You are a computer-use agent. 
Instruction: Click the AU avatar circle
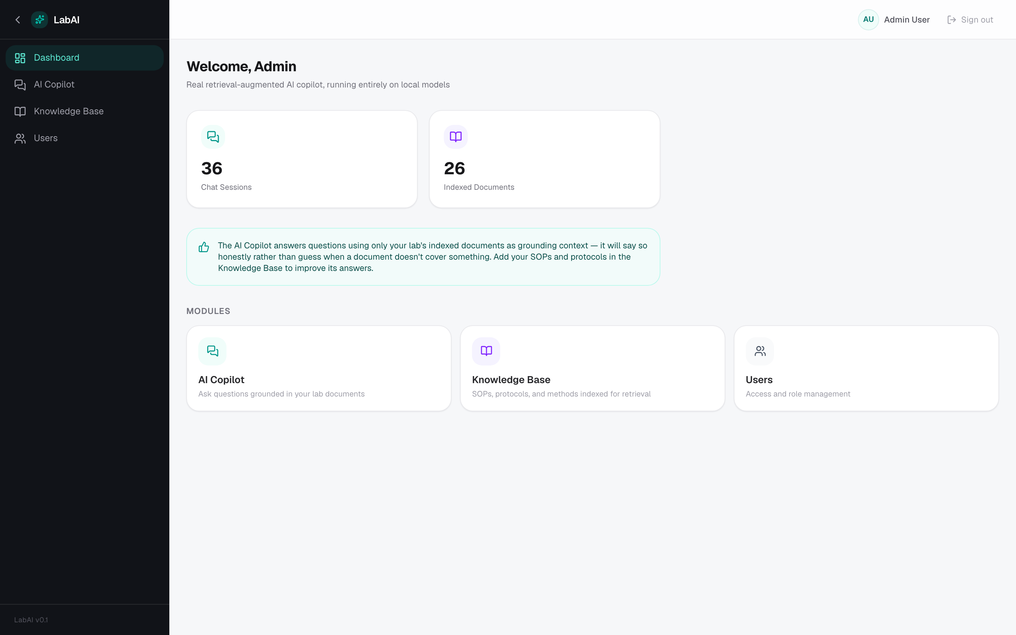[x=868, y=20]
